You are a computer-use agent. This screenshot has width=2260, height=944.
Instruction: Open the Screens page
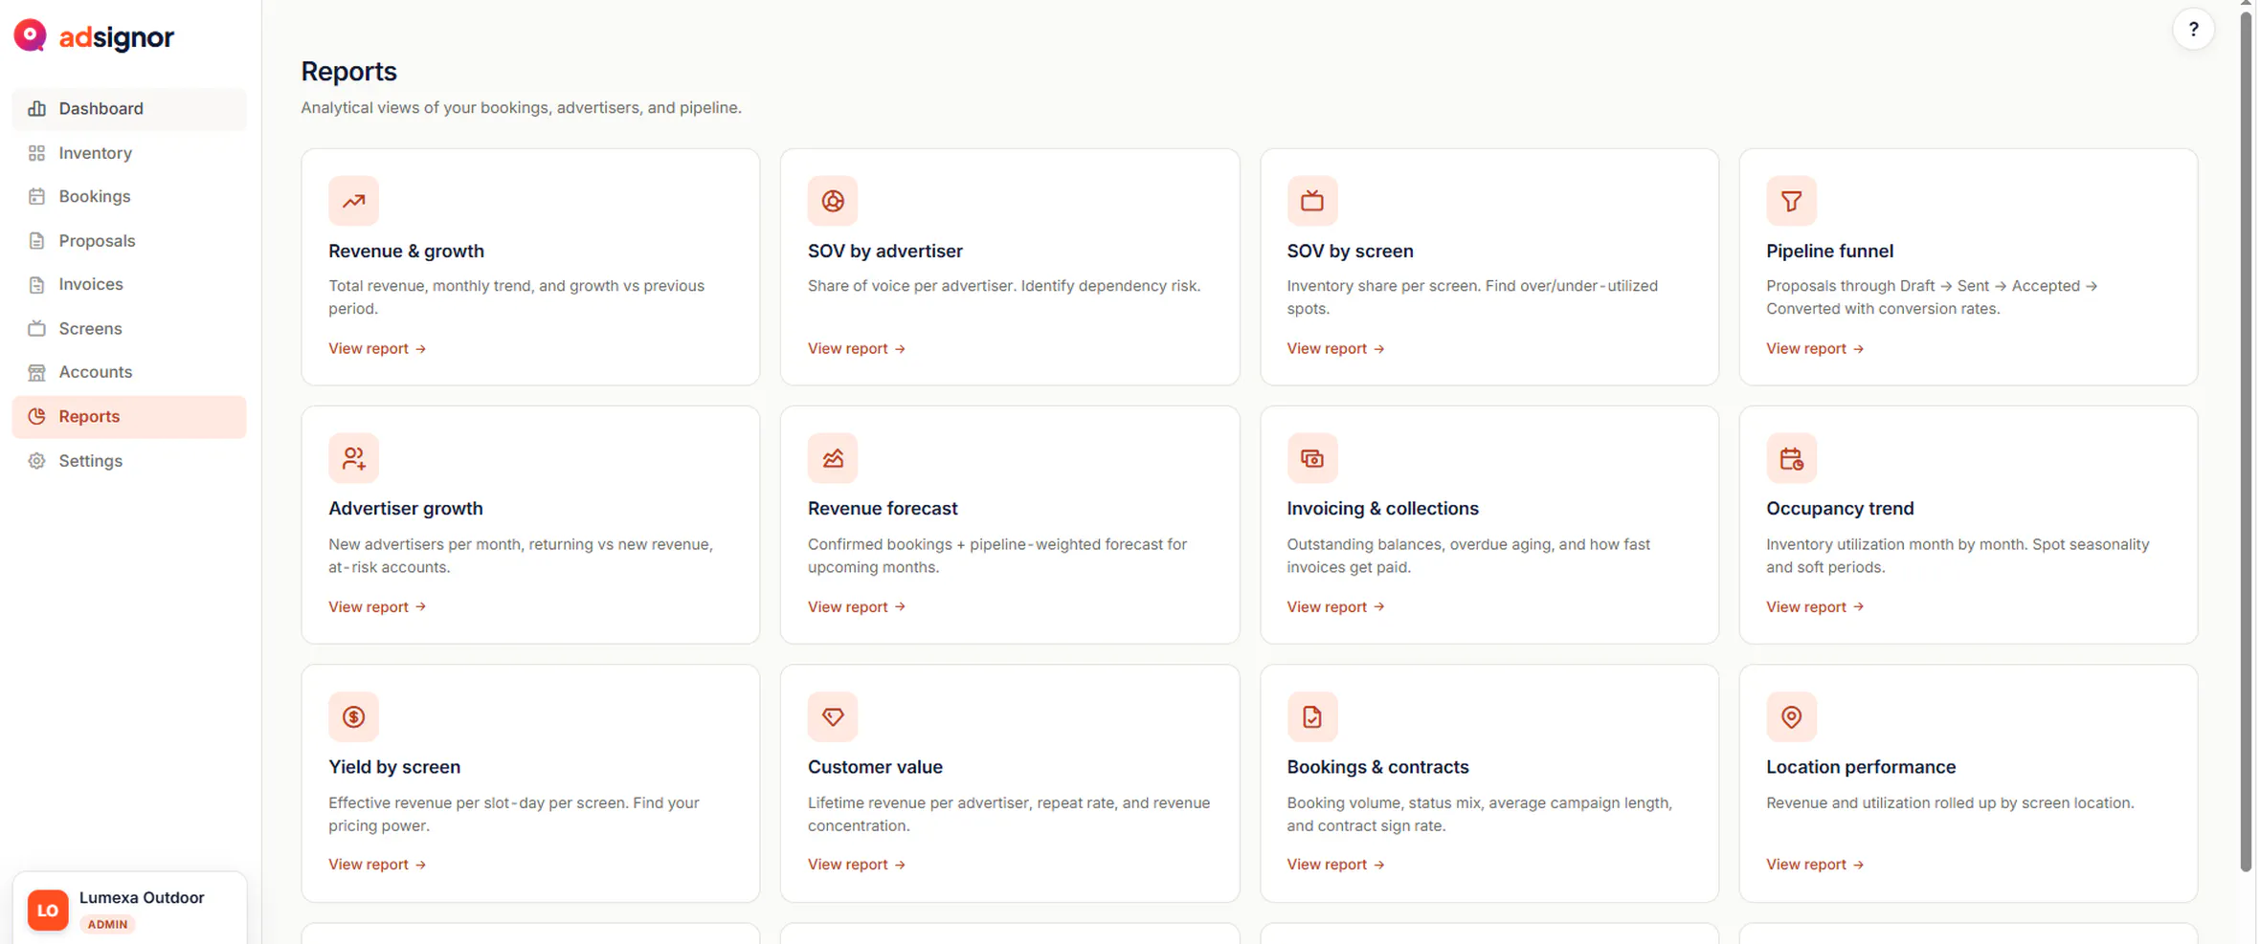129,328
